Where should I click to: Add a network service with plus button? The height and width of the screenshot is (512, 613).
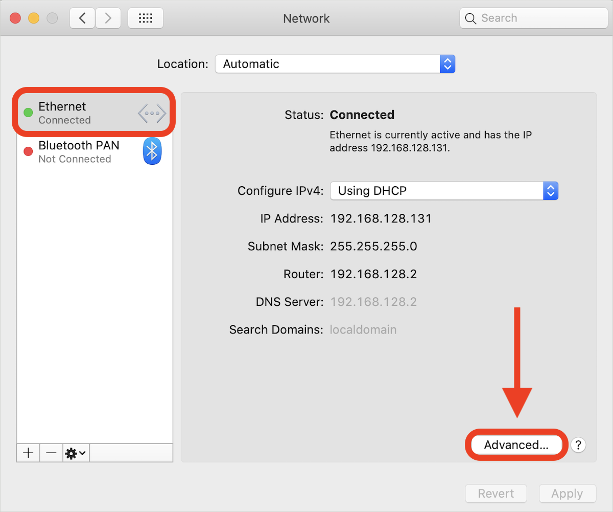point(28,453)
